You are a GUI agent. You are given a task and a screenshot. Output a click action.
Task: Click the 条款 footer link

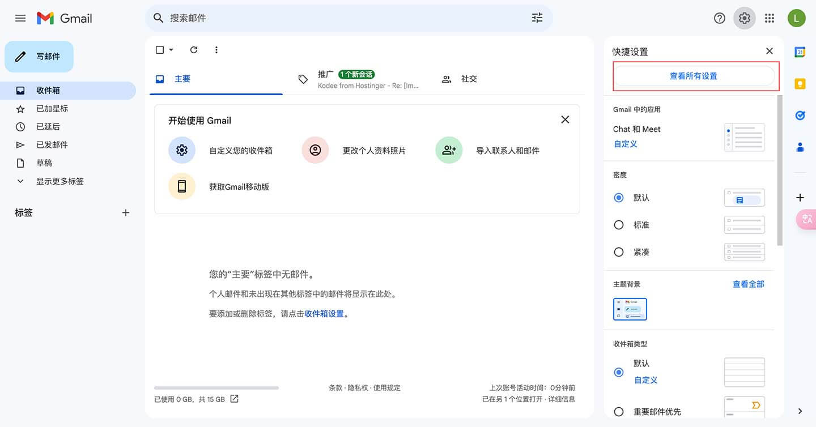click(335, 388)
